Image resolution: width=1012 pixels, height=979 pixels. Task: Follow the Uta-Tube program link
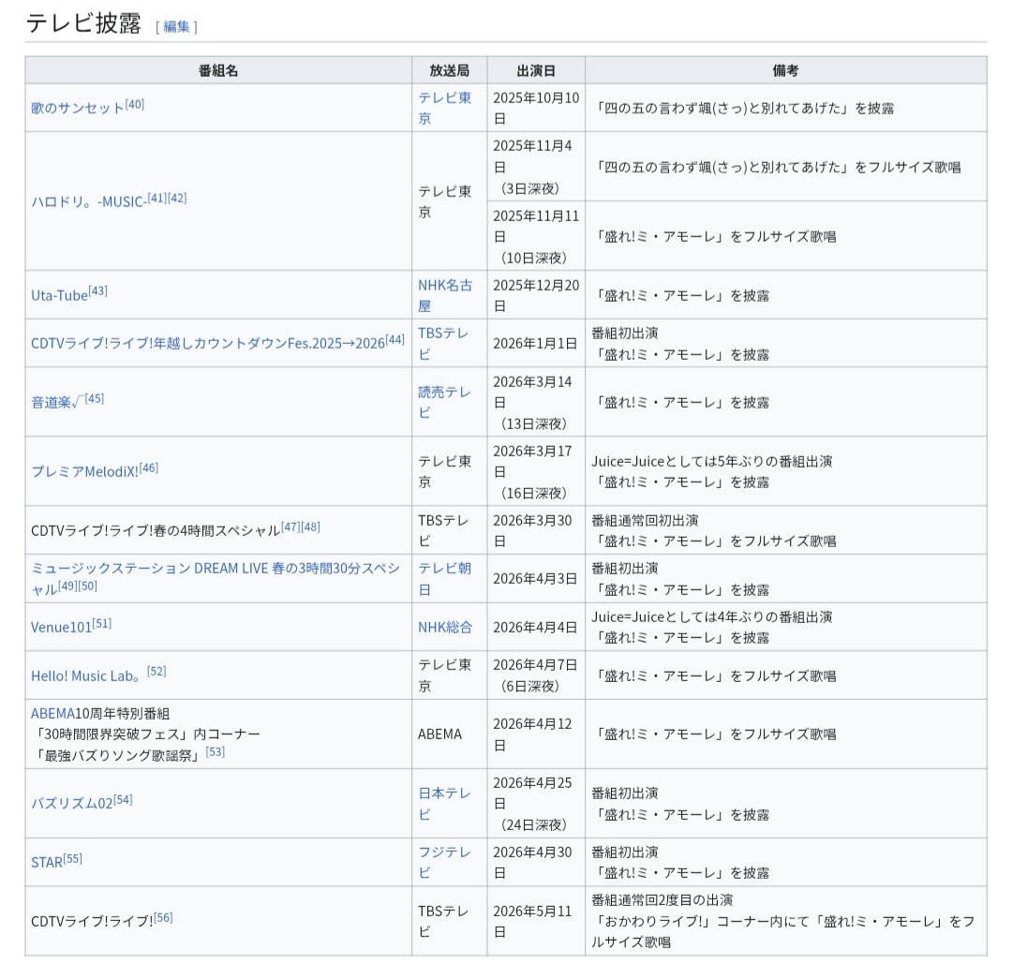coord(59,295)
